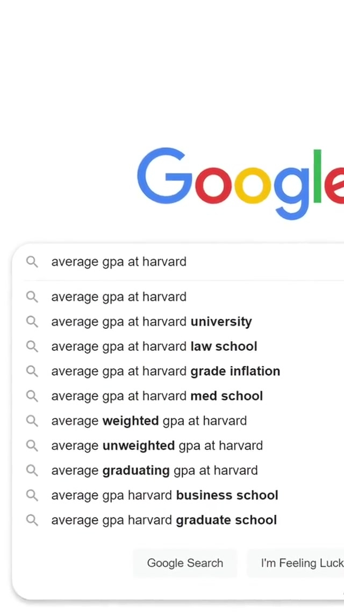Click the search icon in the search box
This screenshot has width=344, height=612.
click(x=32, y=262)
